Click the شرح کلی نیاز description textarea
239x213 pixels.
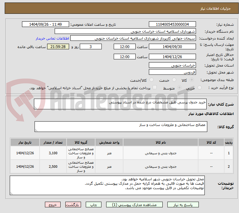[120, 104]
